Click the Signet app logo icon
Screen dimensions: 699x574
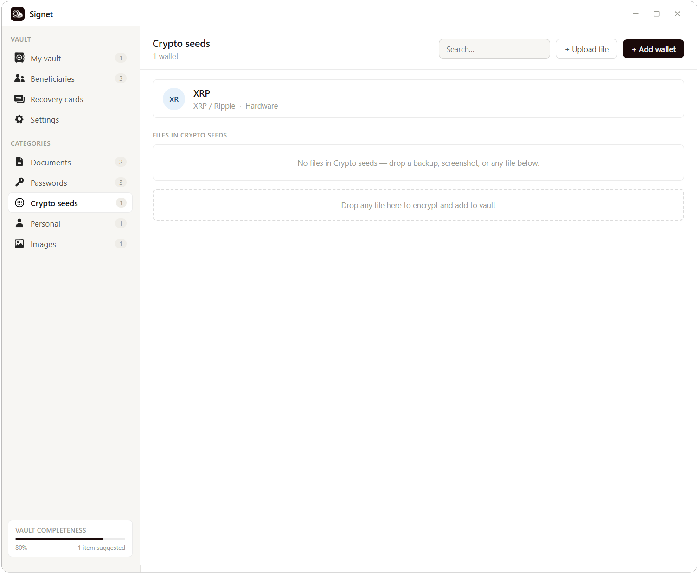click(18, 14)
